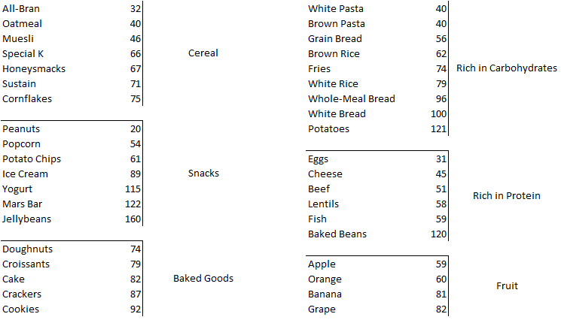Click the Baked Beans value 120
This screenshot has width=561, height=323.
coord(438,234)
